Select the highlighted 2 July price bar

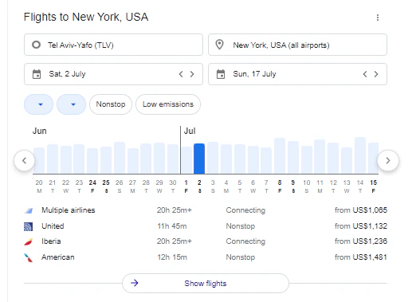point(199,159)
